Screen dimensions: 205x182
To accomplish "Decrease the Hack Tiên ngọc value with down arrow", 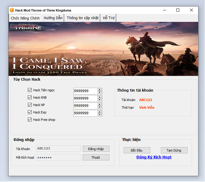I will [x=100, y=92].
